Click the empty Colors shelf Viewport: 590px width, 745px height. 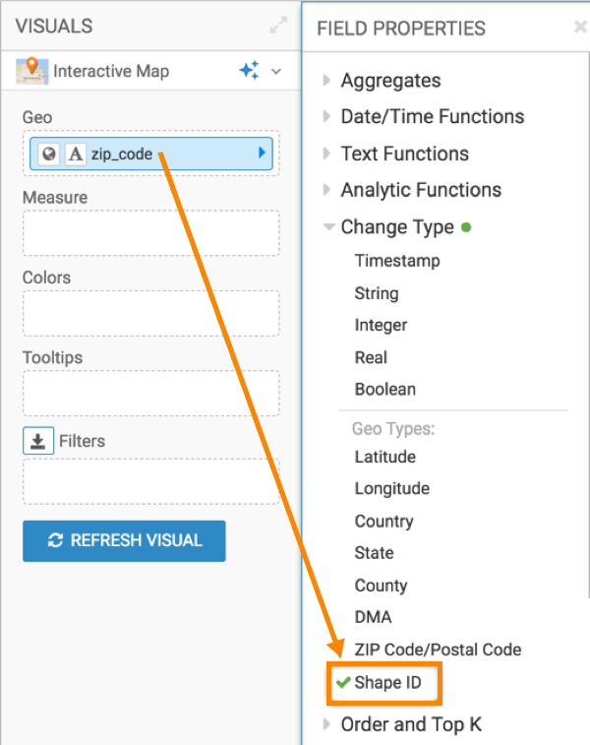150,313
